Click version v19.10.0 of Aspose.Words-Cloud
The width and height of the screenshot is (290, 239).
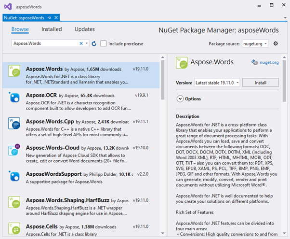(x=141, y=148)
